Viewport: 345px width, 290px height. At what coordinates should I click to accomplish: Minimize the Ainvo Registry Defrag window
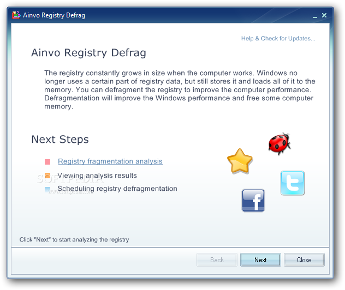pos(315,16)
